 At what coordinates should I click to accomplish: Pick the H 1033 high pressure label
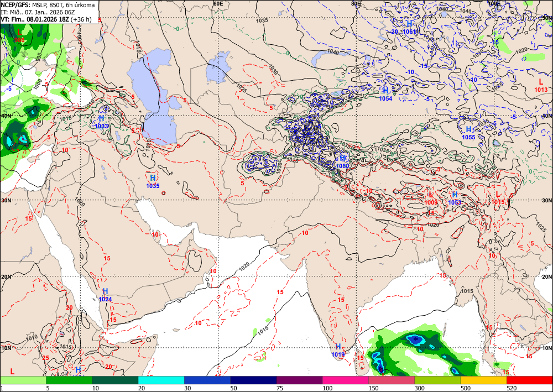coord(102,122)
